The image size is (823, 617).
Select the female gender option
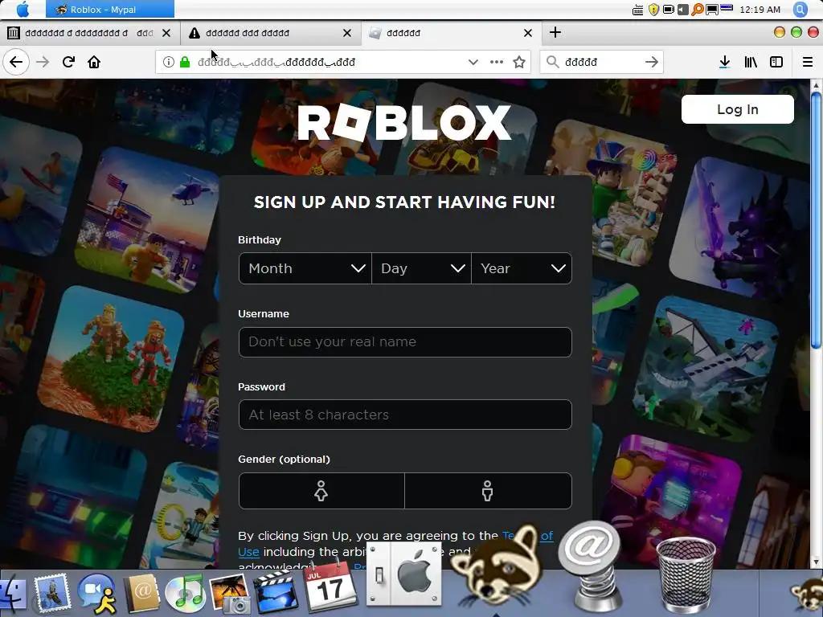(321, 491)
